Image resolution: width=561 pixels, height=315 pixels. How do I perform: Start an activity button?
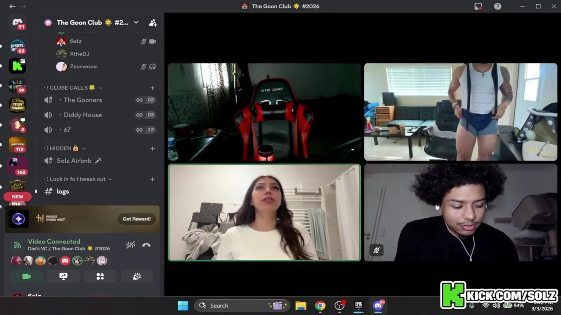100,276
